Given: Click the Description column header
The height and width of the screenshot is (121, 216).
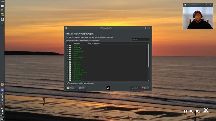Looking at the screenshot, I should tap(96, 43).
